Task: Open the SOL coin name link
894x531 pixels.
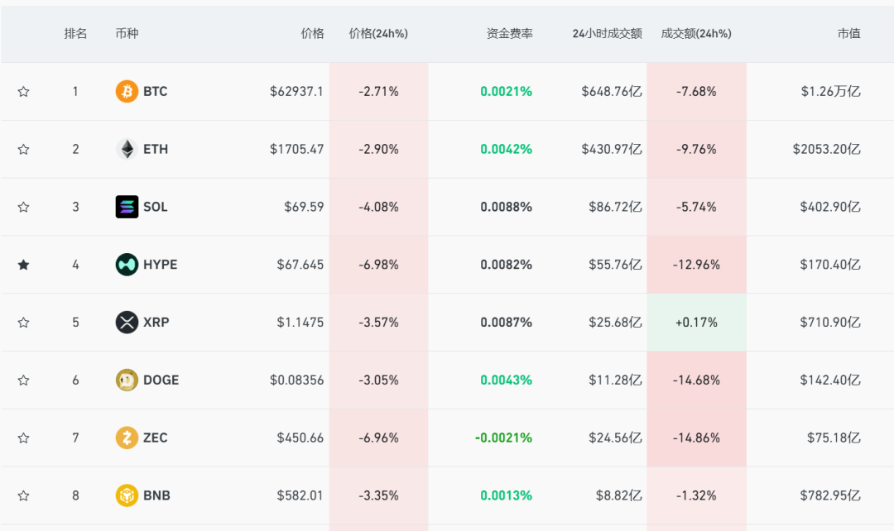Action: pos(155,207)
